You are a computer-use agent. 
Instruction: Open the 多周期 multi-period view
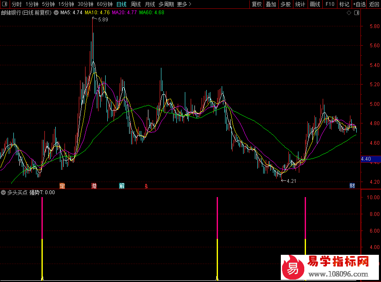(x=166, y=4)
